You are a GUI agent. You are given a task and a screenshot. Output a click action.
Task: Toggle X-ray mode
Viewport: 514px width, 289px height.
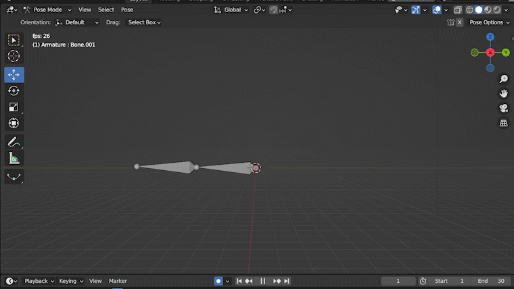(458, 10)
